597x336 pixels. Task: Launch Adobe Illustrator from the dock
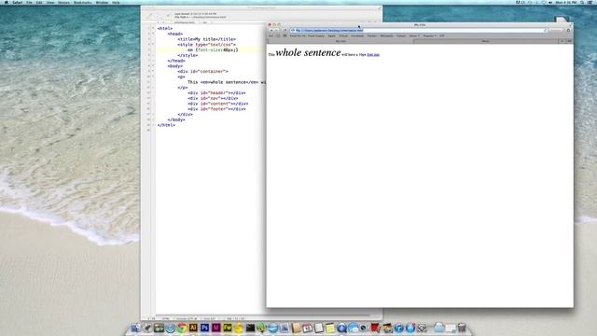(x=193, y=328)
